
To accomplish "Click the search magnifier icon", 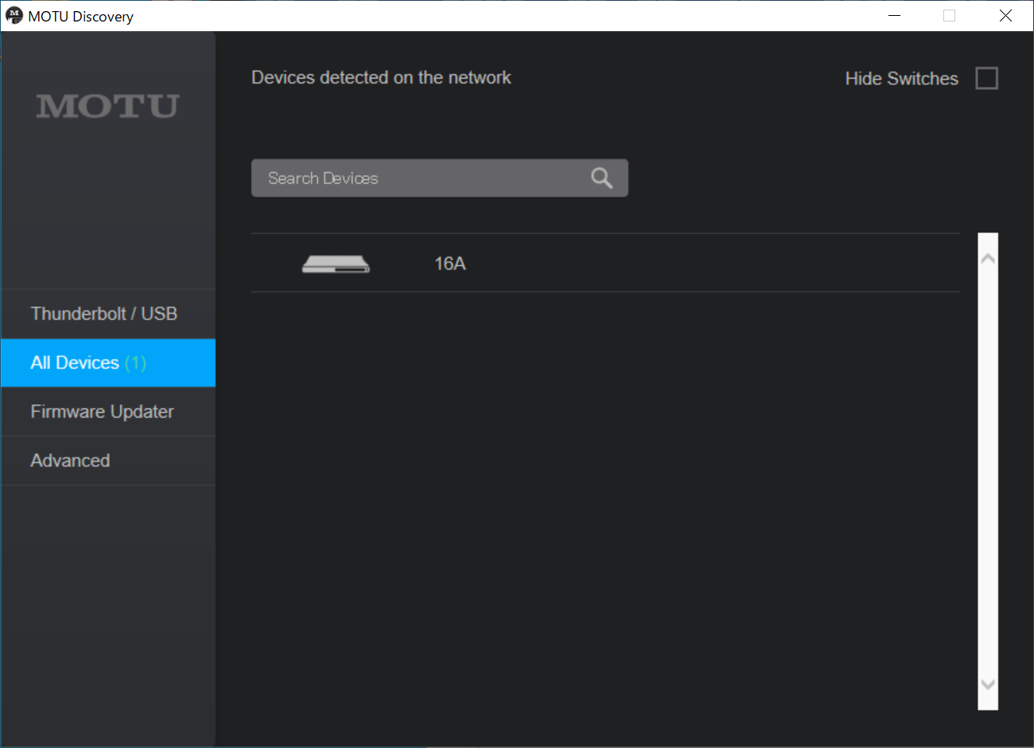I will pos(601,178).
